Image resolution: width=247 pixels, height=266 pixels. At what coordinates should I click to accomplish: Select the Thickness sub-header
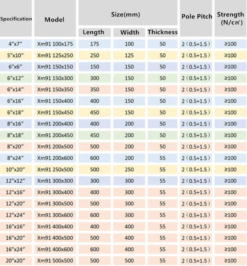(162, 32)
